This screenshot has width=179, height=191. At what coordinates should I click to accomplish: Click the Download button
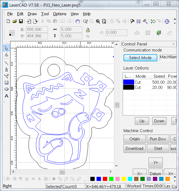[x=134, y=148]
